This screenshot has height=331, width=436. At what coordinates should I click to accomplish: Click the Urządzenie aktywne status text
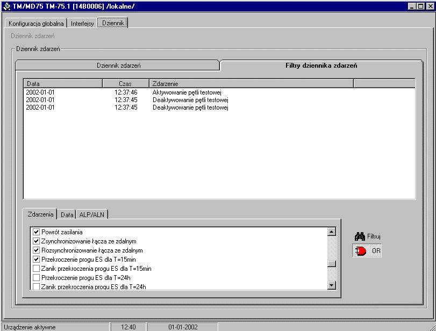point(30,327)
